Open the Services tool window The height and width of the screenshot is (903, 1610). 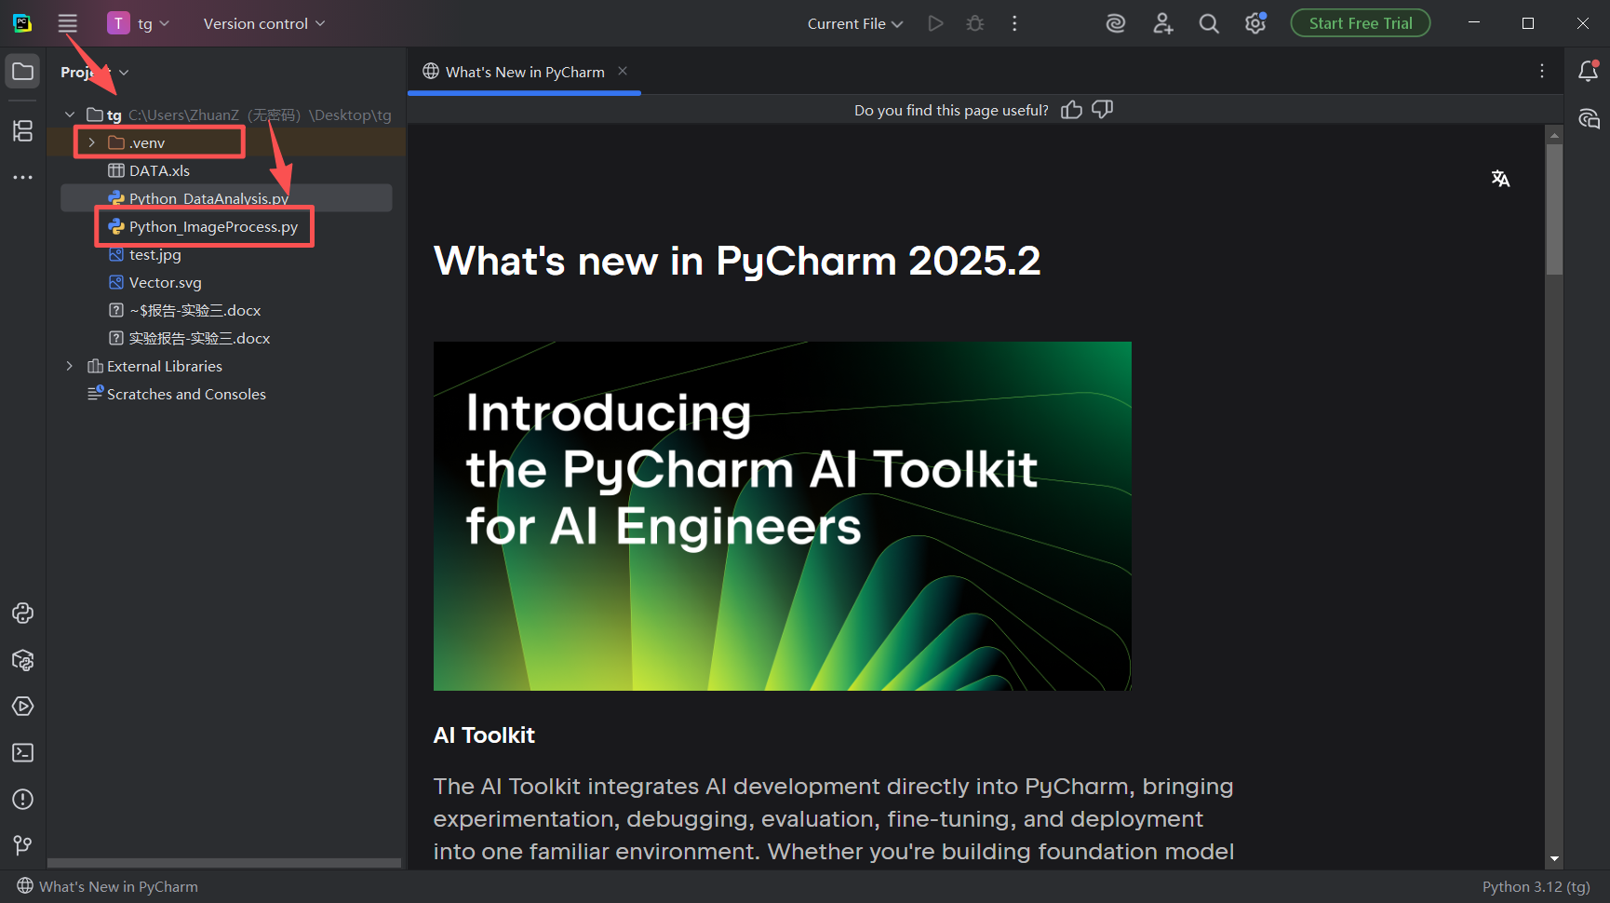[22, 707]
